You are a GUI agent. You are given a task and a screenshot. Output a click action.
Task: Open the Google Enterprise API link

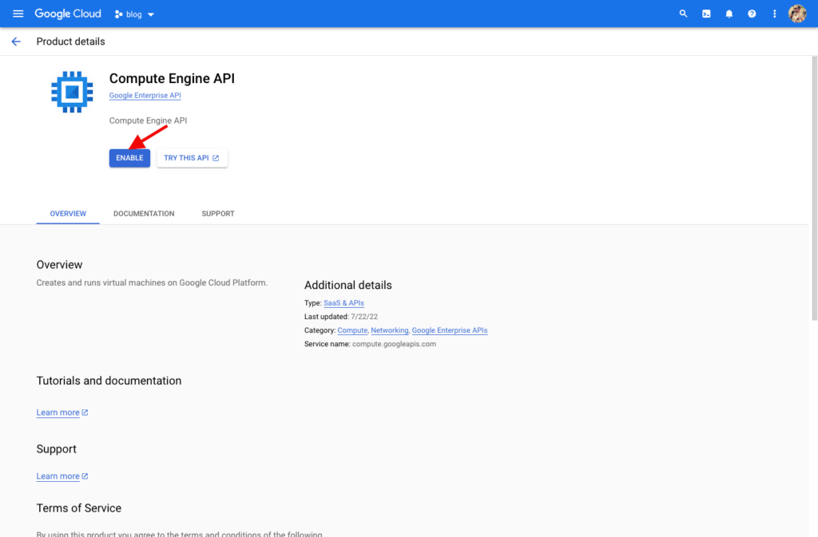[x=145, y=95]
